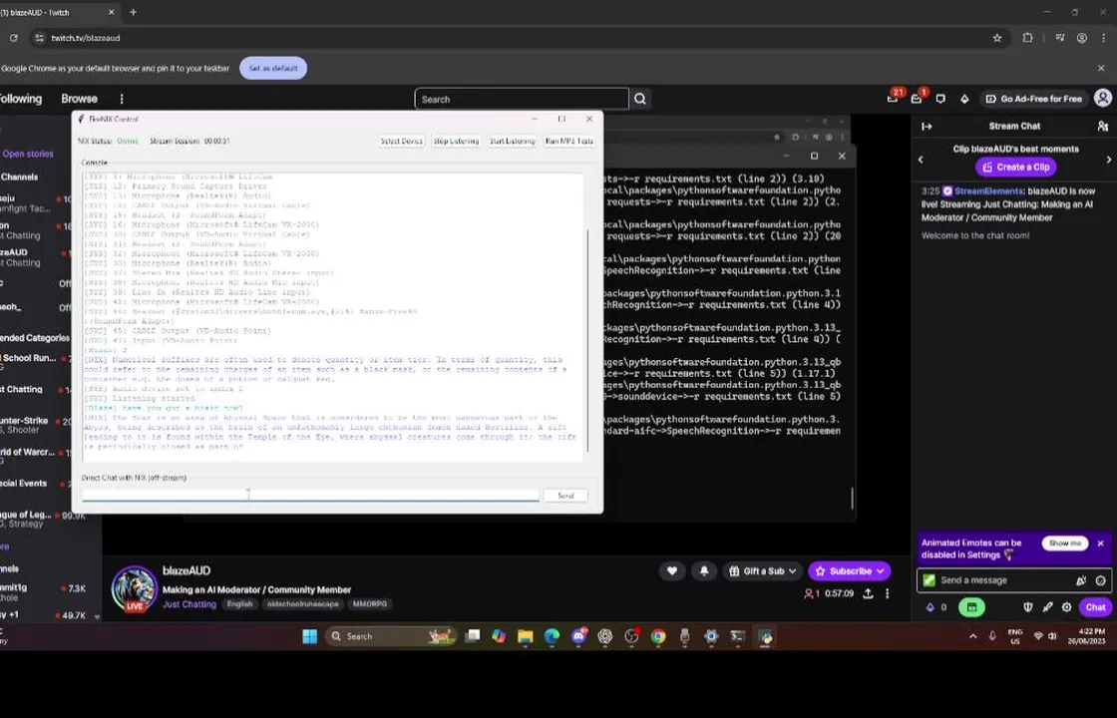1117x718 pixels.
Task: Click the Just Chatting category link
Action: coord(189,604)
